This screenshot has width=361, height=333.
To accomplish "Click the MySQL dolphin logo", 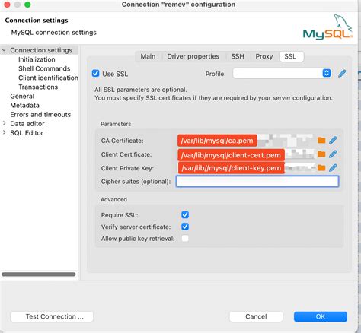I will click(327, 27).
